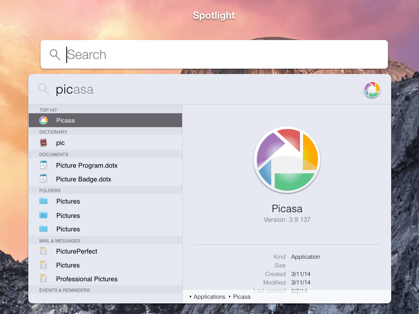The width and height of the screenshot is (419, 314).
Task: Click the Dictionary book icon
Action: (x=43, y=143)
